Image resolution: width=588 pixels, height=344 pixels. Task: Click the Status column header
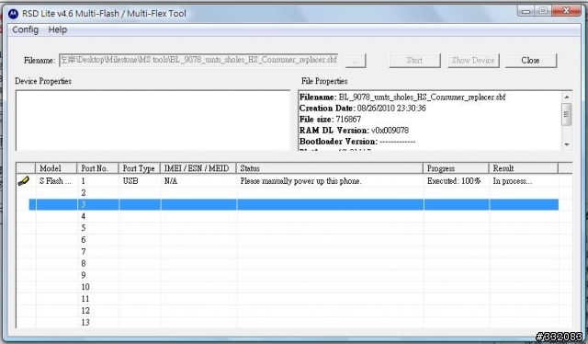point(330,168)
